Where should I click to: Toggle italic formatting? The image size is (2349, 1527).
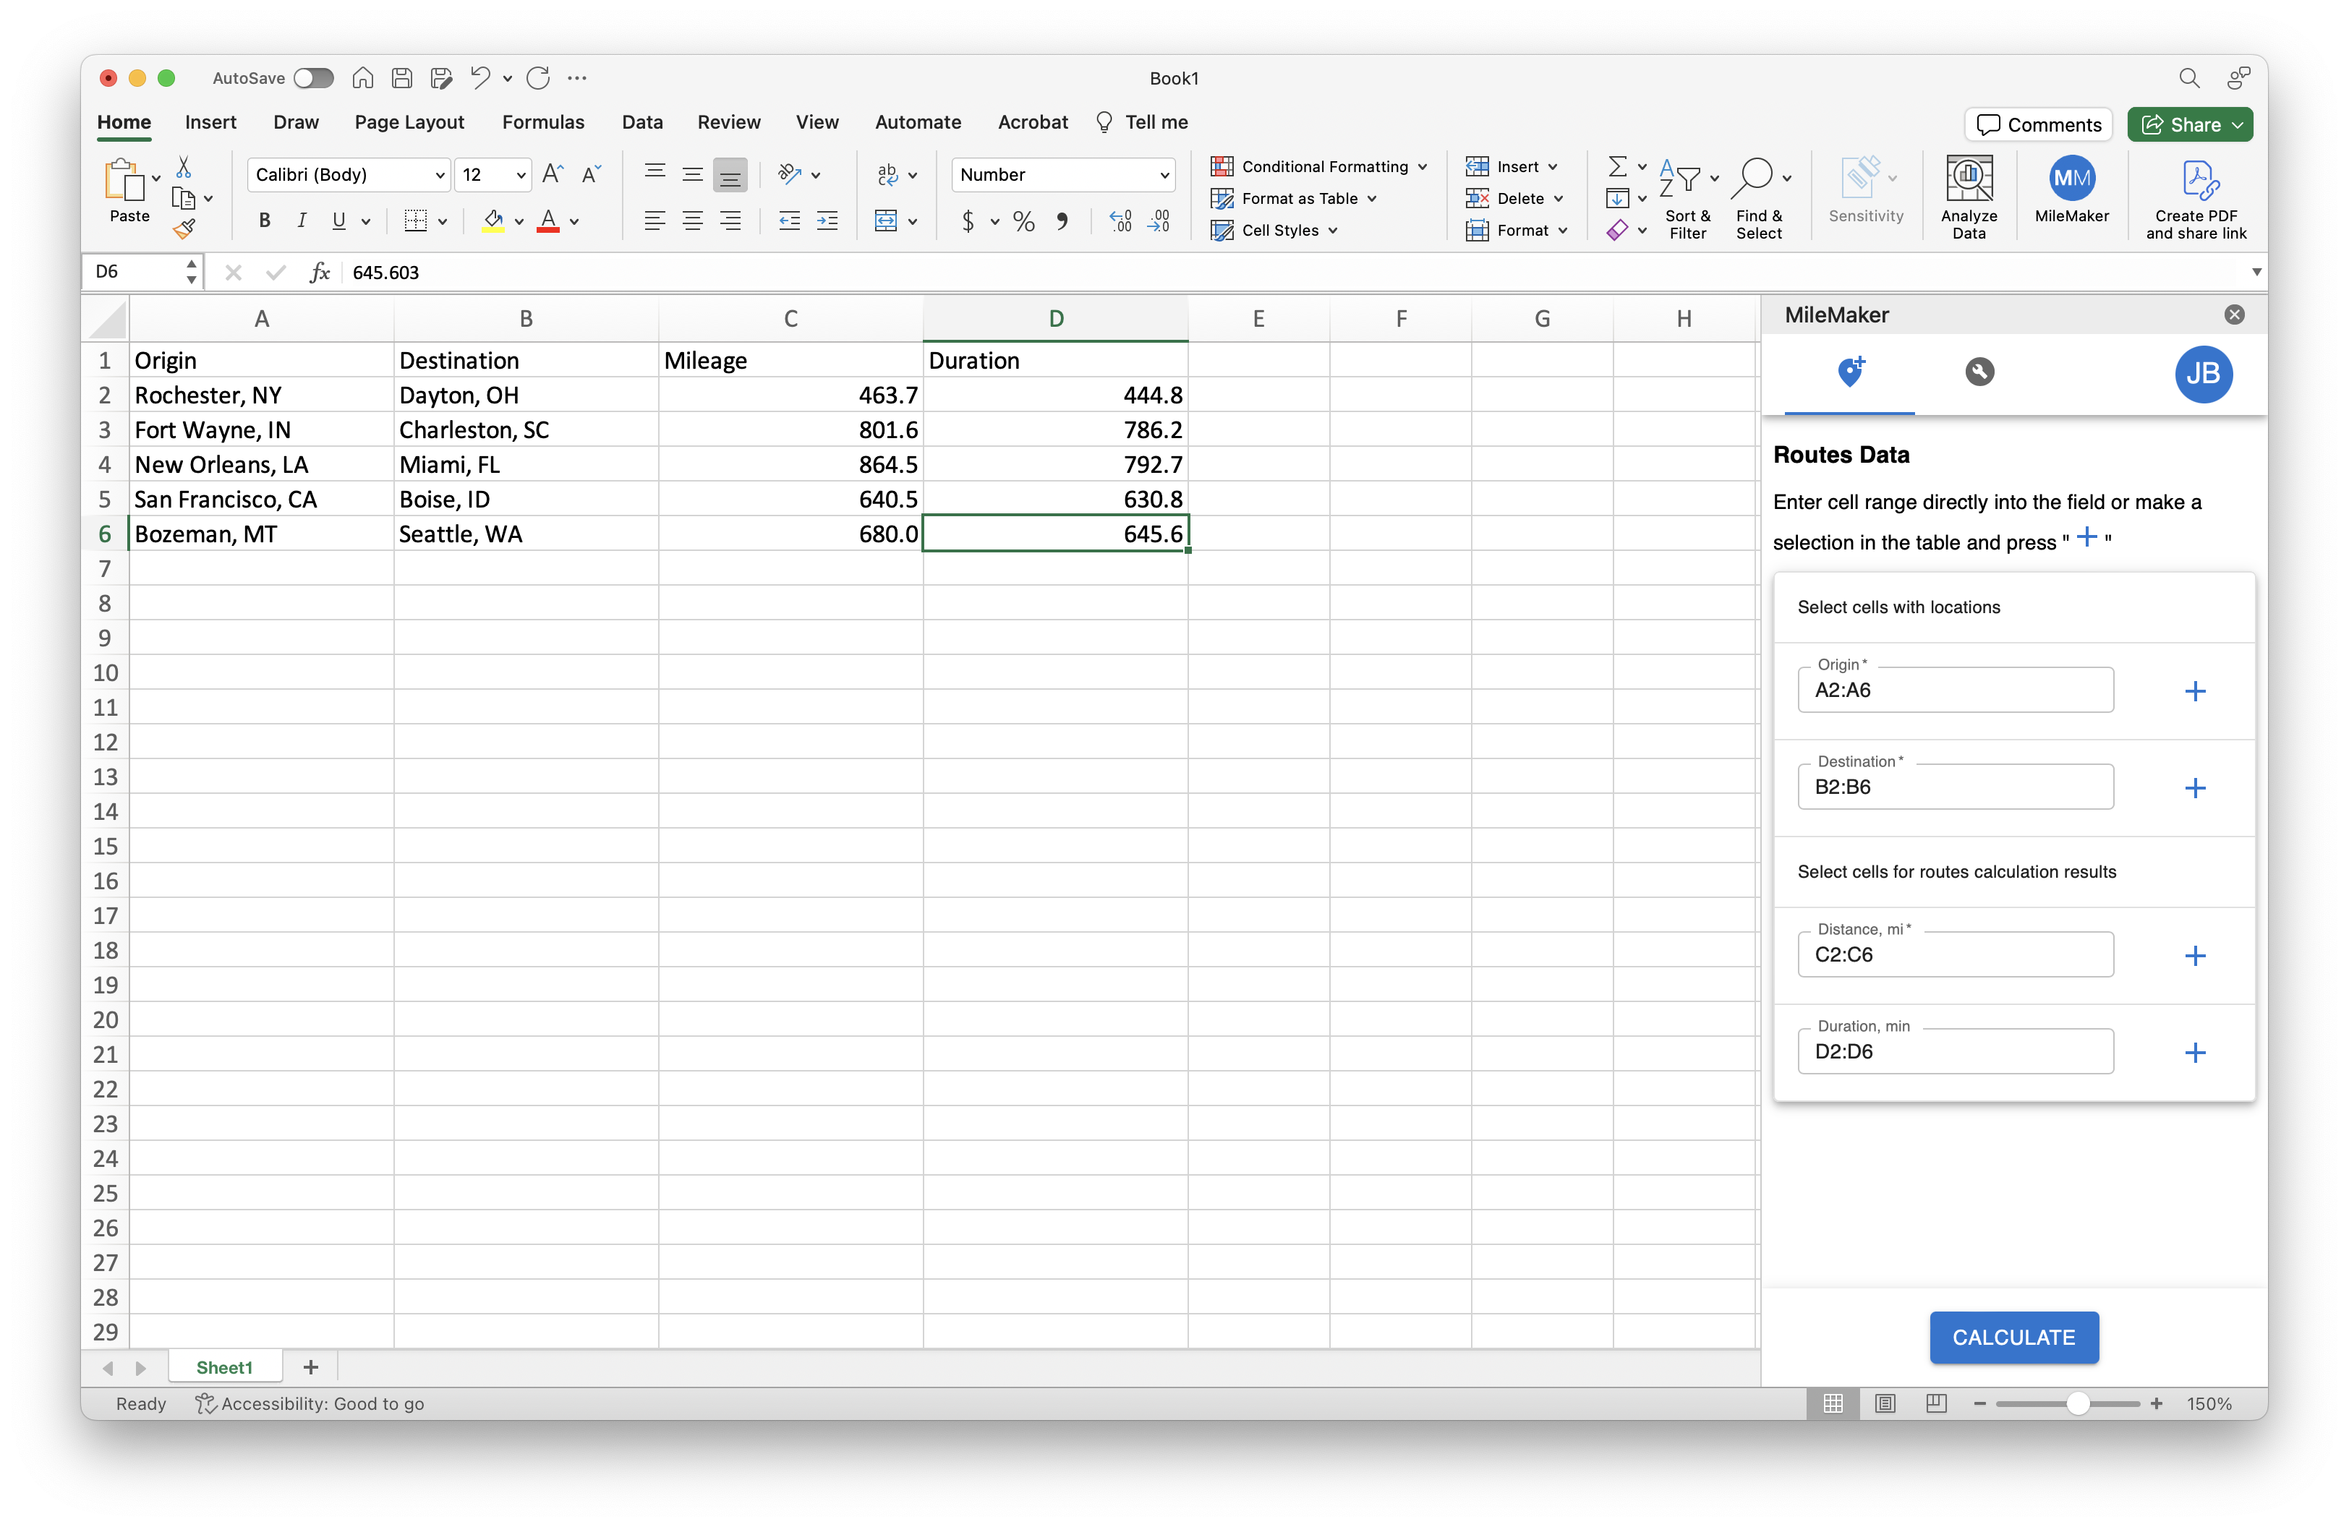point(302,220)
